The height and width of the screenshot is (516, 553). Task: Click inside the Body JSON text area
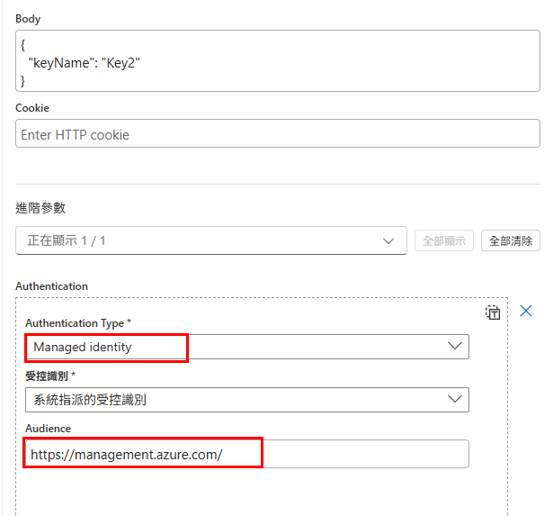click(278, 60)
